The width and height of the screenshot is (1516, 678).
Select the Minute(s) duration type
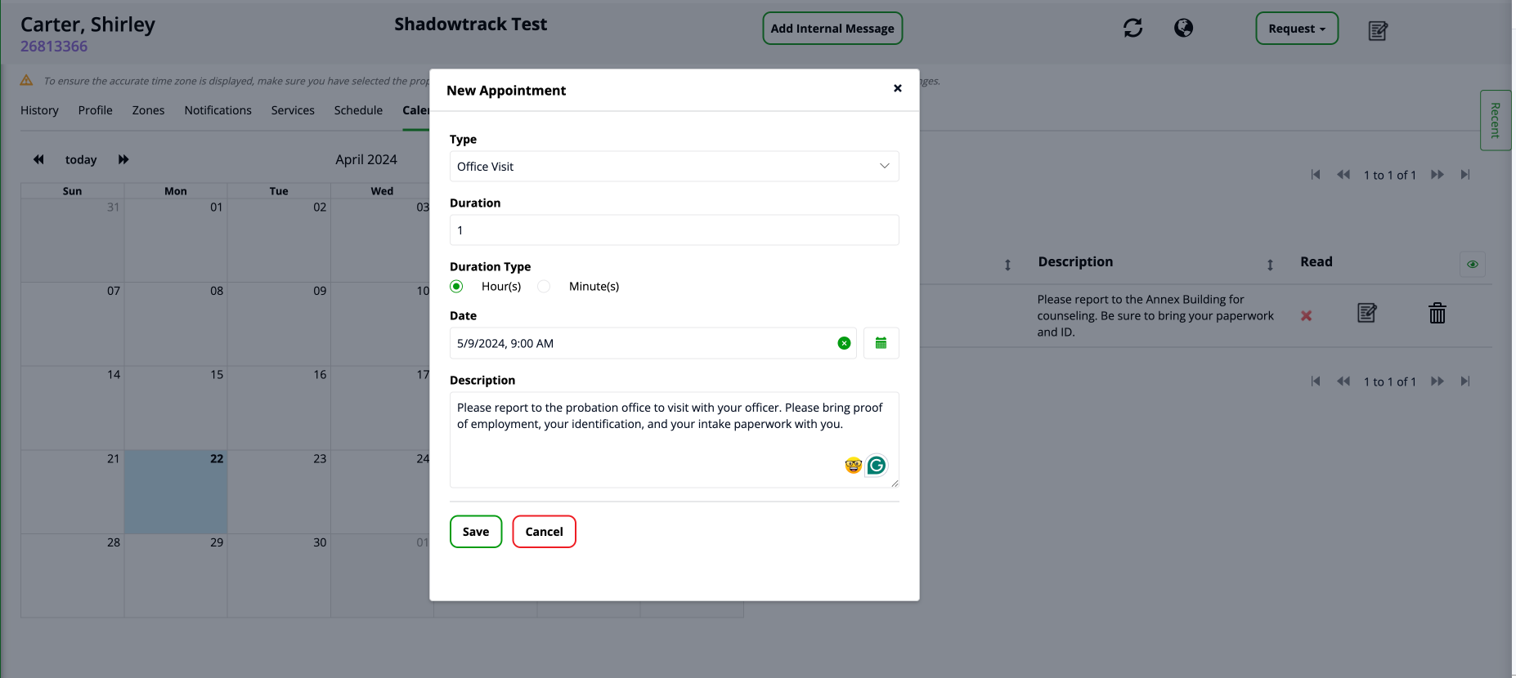tap(544, 286)
